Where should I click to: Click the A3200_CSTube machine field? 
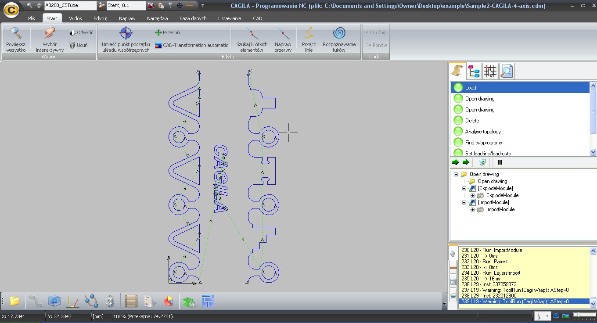click(70, 6)
